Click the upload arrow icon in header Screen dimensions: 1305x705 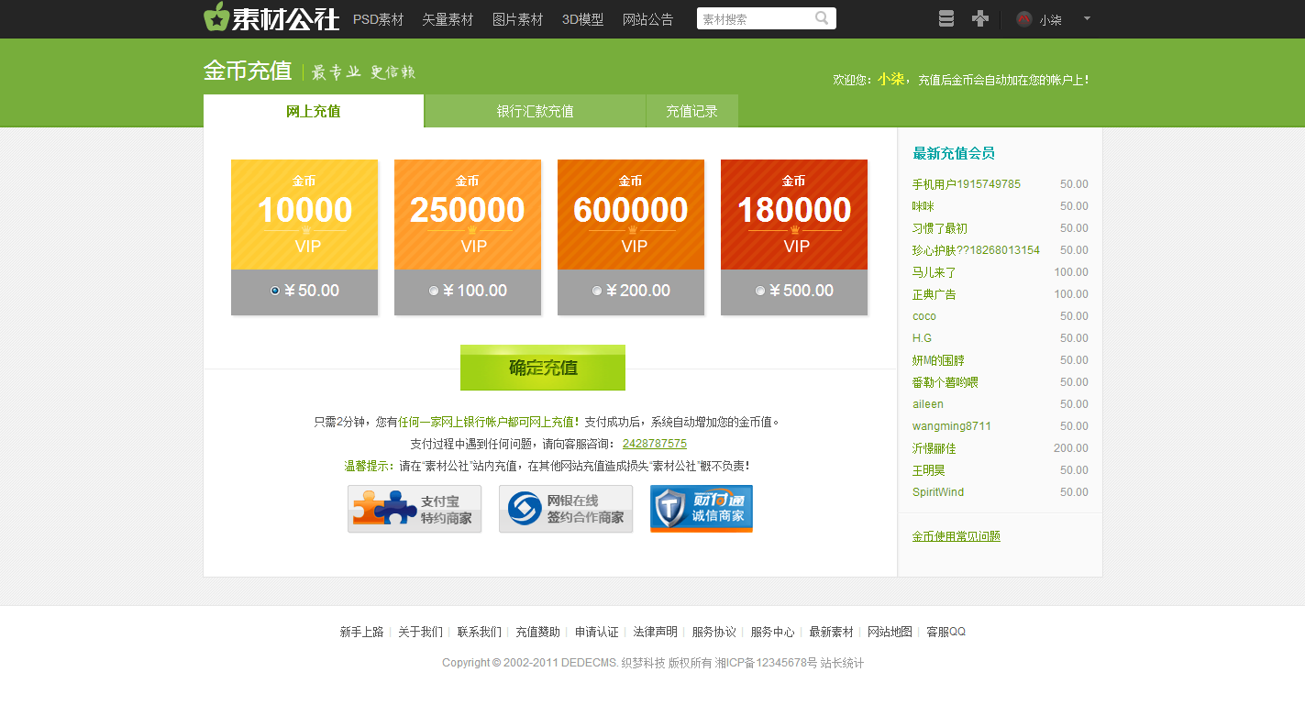point(979,18)
